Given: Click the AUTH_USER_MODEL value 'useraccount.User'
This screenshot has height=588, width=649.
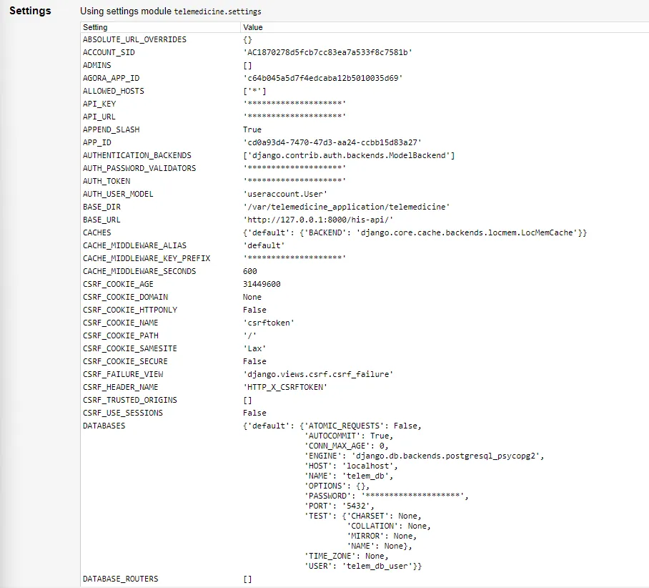Looking at the screenshot, I should click(x=285, y=194).
